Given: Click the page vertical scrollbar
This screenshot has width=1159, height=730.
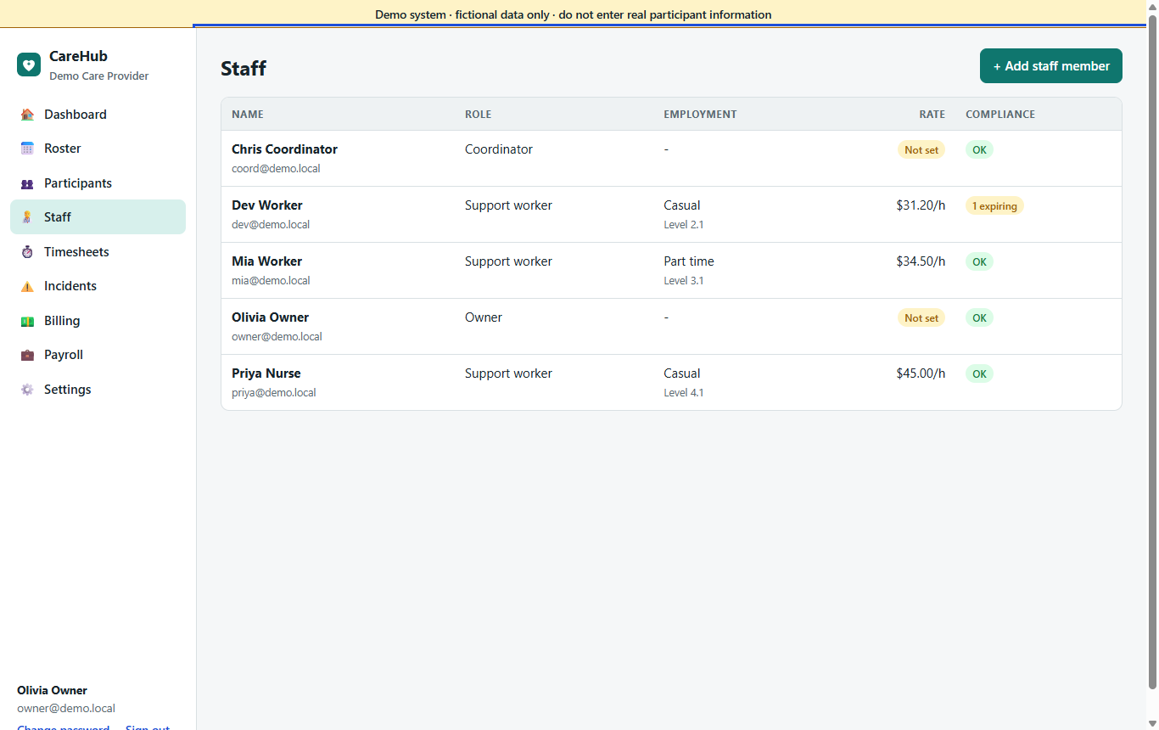Looking at the screenshot, I should click(x=1152, y=351).
